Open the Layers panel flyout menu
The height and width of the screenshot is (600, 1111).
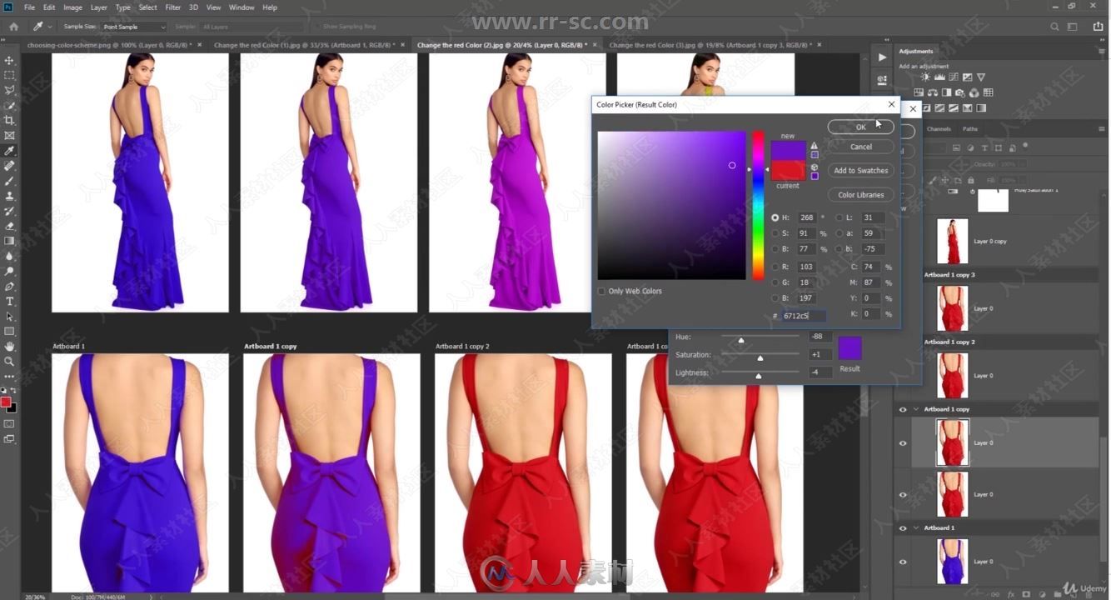point(1102,129)
